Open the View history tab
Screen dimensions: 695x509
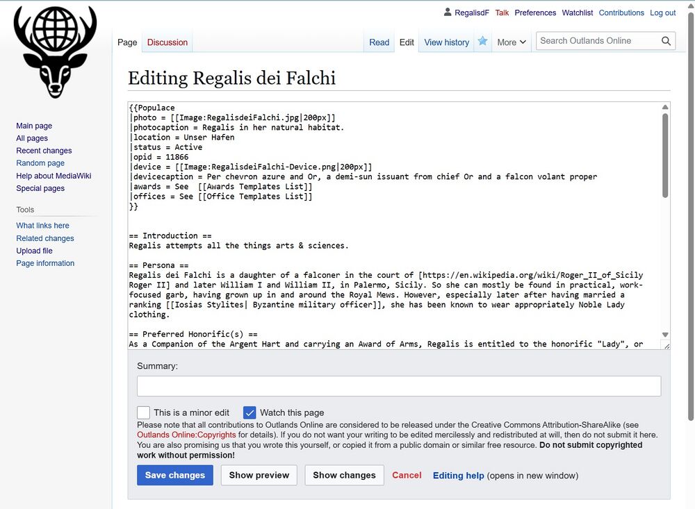coord(446,42)
